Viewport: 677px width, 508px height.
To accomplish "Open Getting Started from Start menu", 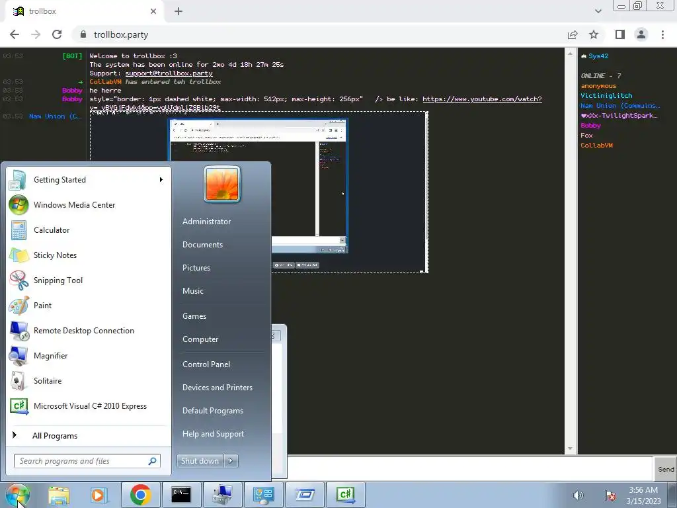I will click(89, 180).
